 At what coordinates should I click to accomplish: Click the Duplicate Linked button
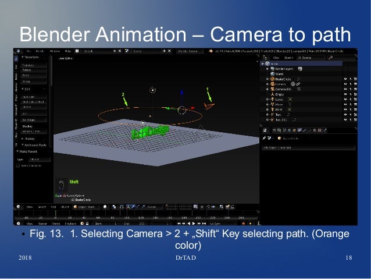click(x=34, y=102)
